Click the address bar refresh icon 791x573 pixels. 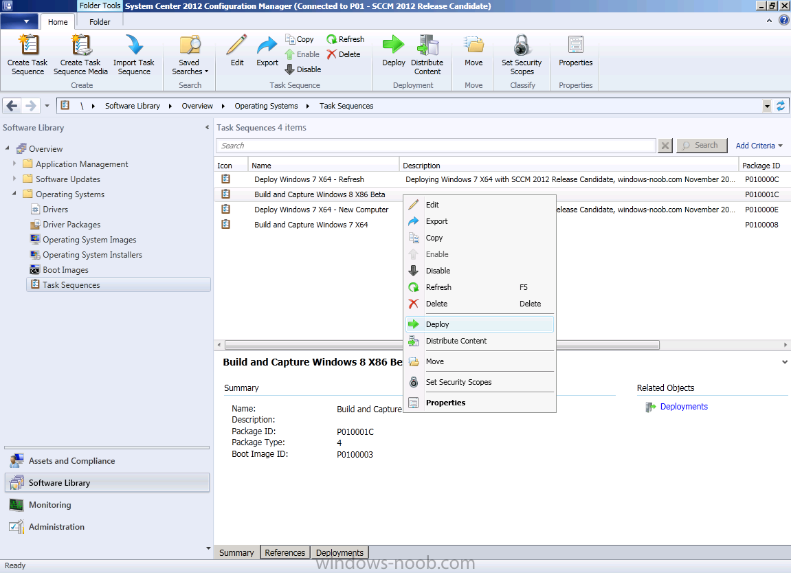coord(781,106)
